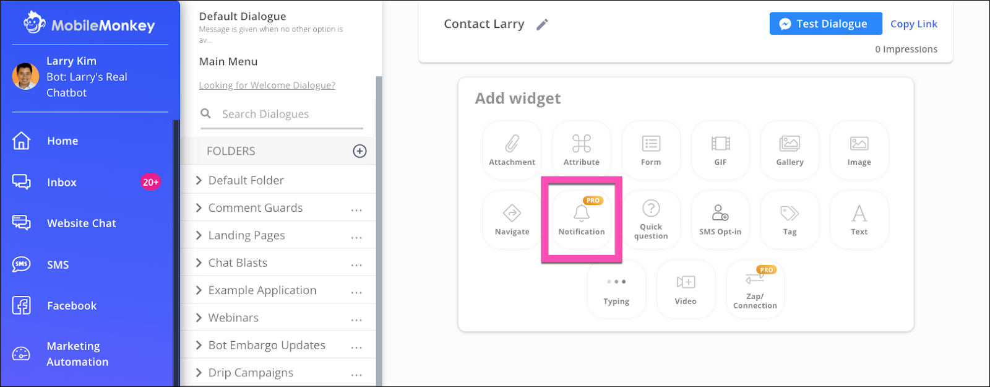Insert the SMS Opt-in widget

coord(720,219)
